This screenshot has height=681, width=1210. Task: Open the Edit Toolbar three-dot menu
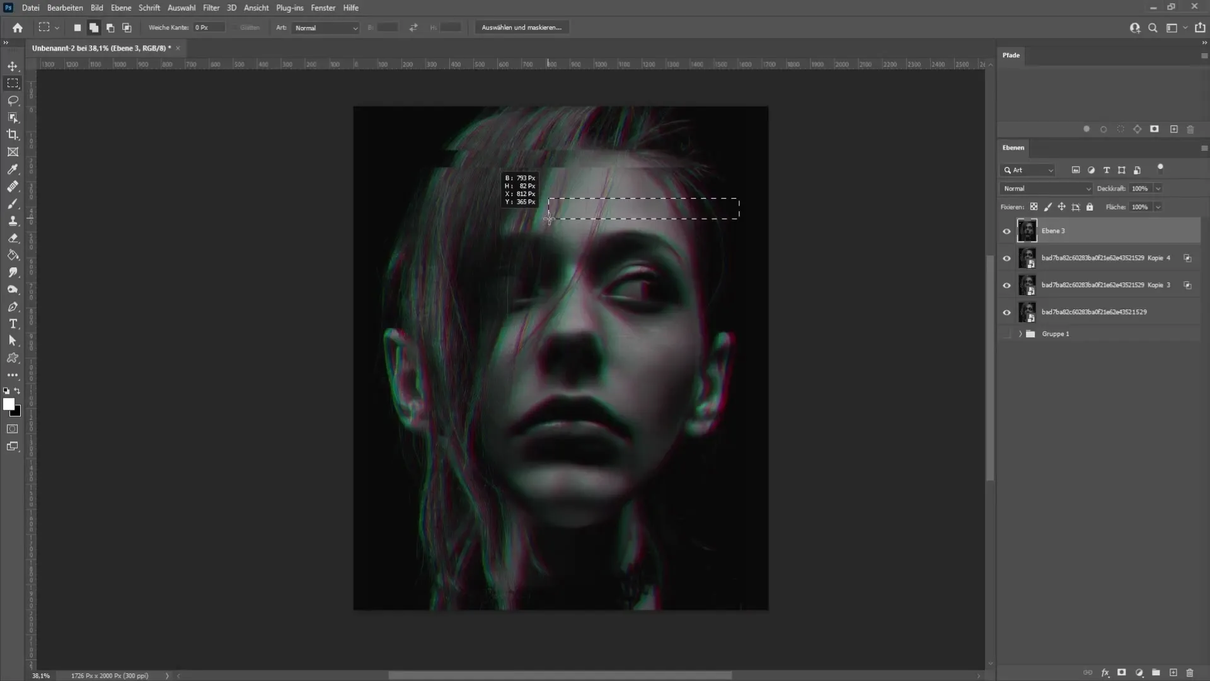(x=13, y=375)
